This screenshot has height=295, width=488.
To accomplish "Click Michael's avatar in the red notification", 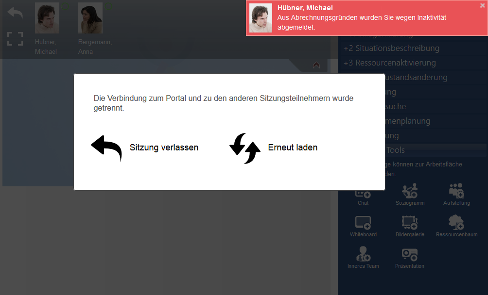I will (x=261, y=18).
